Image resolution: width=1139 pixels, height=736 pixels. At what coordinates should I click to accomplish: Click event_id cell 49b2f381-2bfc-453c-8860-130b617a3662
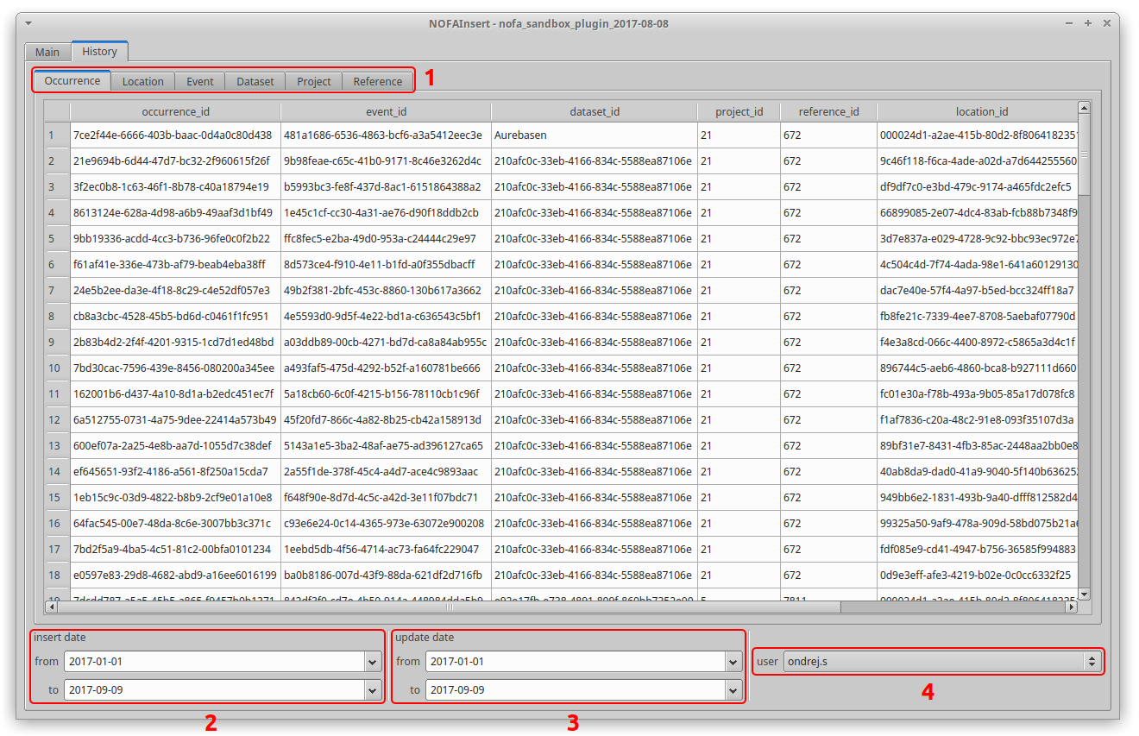tap(387, 290)
